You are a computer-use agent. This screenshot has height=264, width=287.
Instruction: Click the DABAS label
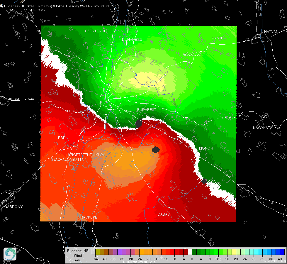164,214
